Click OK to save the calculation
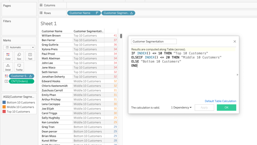Screen dimensions: 257x145 click(226, 108)
